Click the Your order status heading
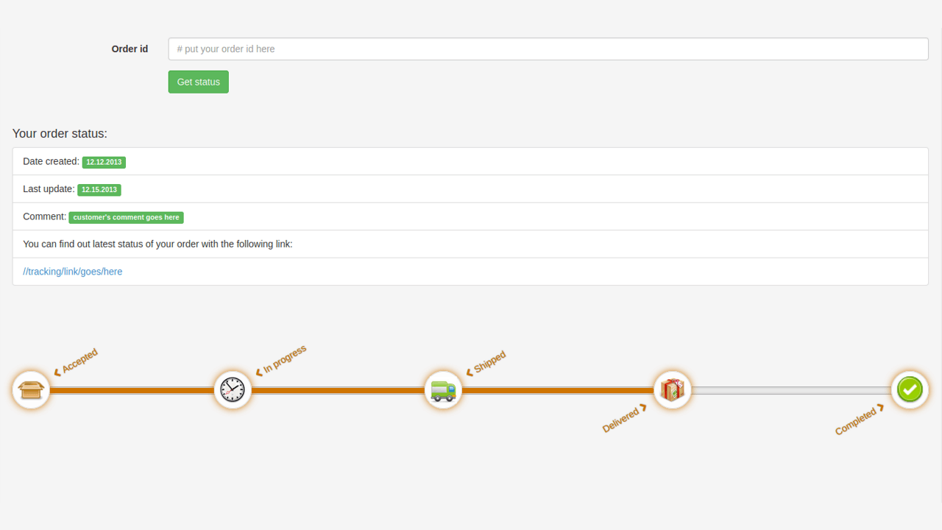Viewport: 942px width, 530px height. click(59, 133)
